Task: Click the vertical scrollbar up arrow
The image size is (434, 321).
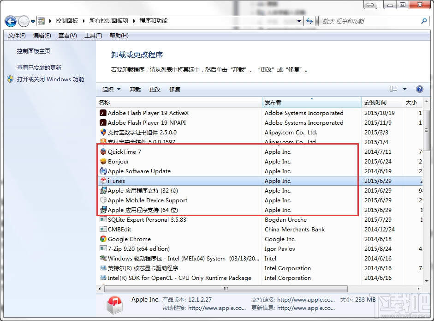Action: tap(426, 102)
